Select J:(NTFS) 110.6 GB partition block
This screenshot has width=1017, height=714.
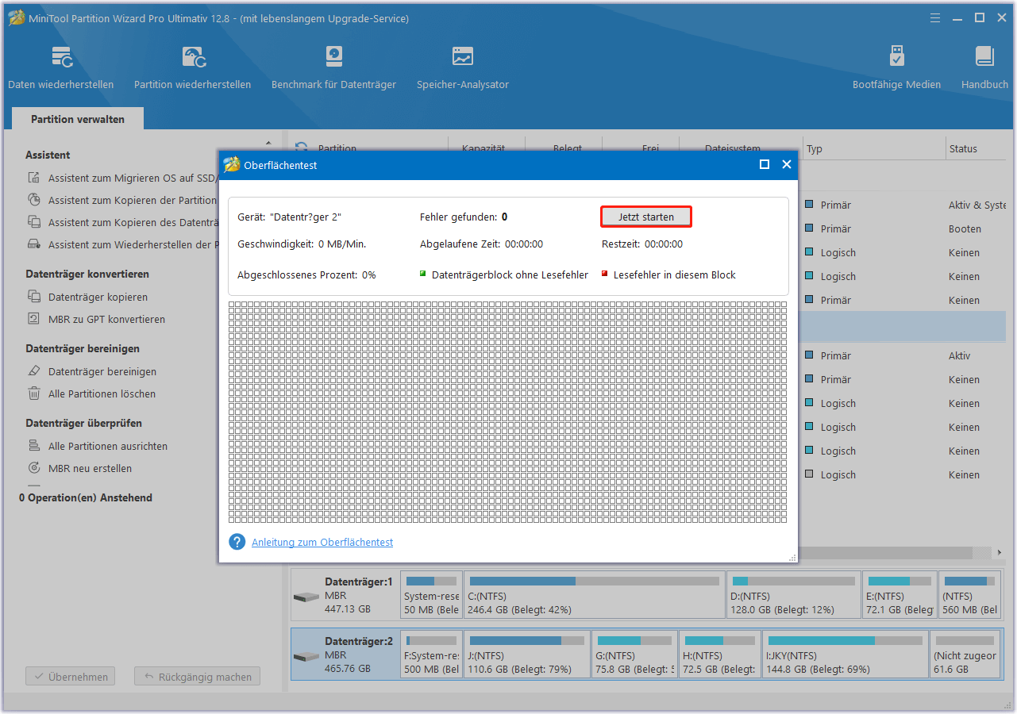(527, 654)
